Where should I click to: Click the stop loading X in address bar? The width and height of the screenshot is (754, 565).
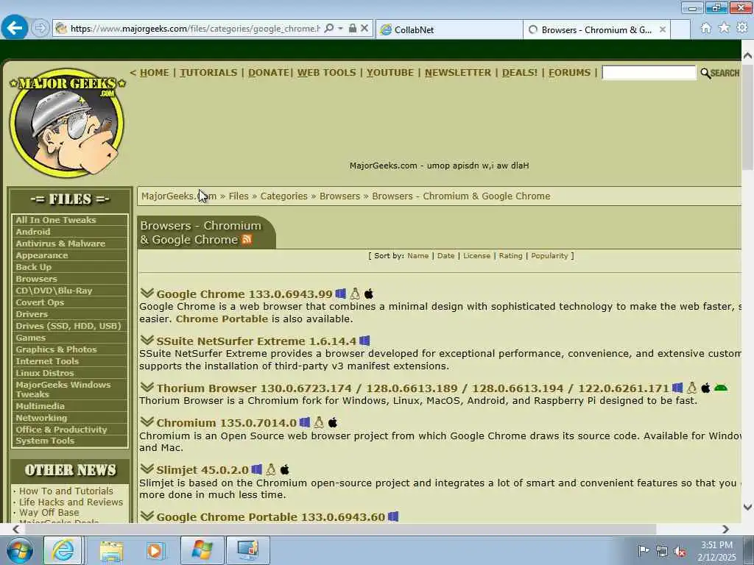(364, 29)
